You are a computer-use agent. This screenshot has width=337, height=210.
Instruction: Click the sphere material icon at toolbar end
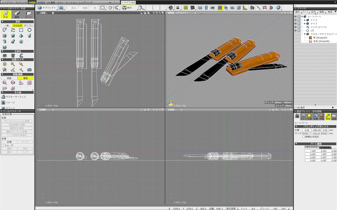pyautogui.click(x=278, y=8)
